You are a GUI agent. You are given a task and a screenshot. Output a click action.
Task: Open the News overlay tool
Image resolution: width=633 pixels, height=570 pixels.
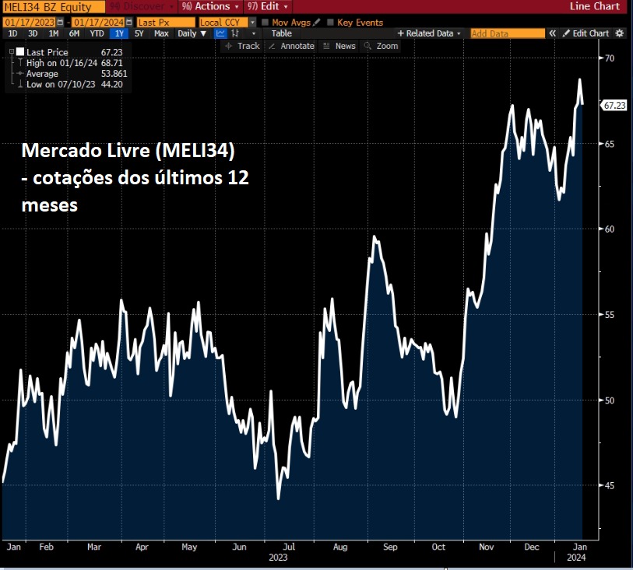pyautogui.click(x=339, y=46)
